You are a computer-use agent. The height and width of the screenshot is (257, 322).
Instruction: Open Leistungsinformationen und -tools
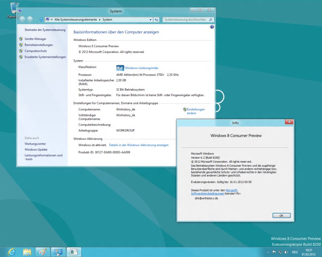43,157
